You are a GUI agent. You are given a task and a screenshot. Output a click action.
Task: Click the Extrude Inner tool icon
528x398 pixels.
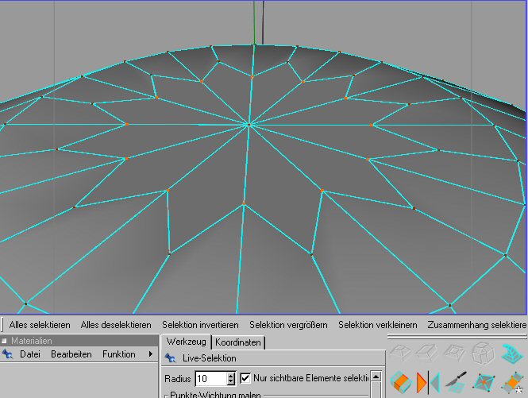[455, 352]
